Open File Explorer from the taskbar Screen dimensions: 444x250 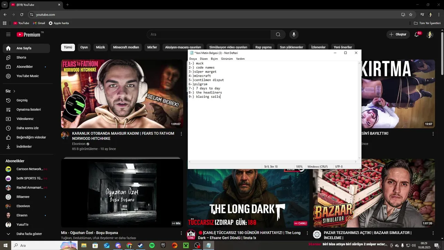[84, 245]
